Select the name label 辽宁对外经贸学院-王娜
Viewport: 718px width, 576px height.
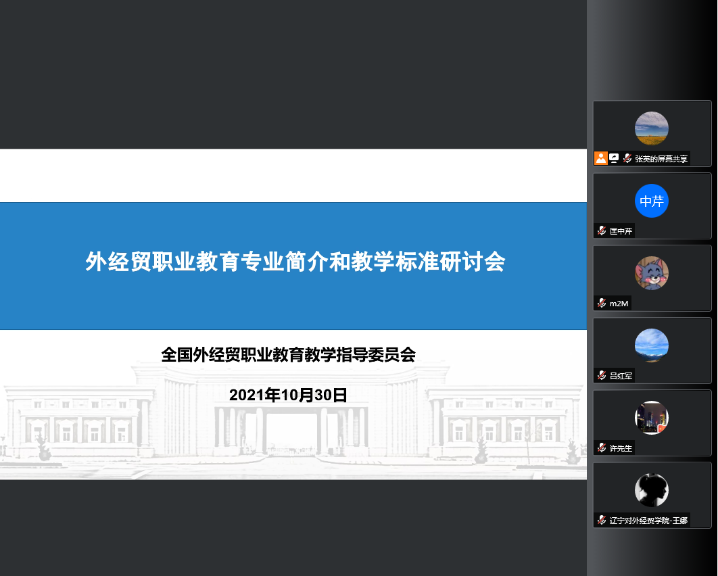coord(648,521)
